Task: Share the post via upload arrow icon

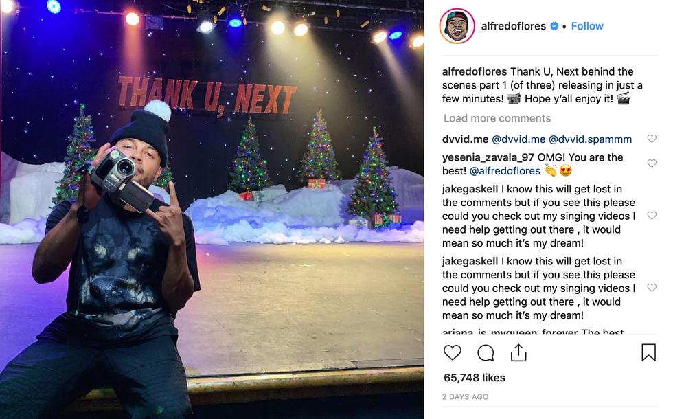Action: pos(518,352)
